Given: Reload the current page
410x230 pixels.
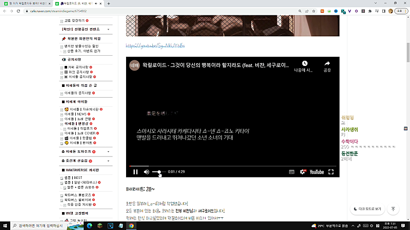Looking at the screenshot, I should click(x=18, y=11).
